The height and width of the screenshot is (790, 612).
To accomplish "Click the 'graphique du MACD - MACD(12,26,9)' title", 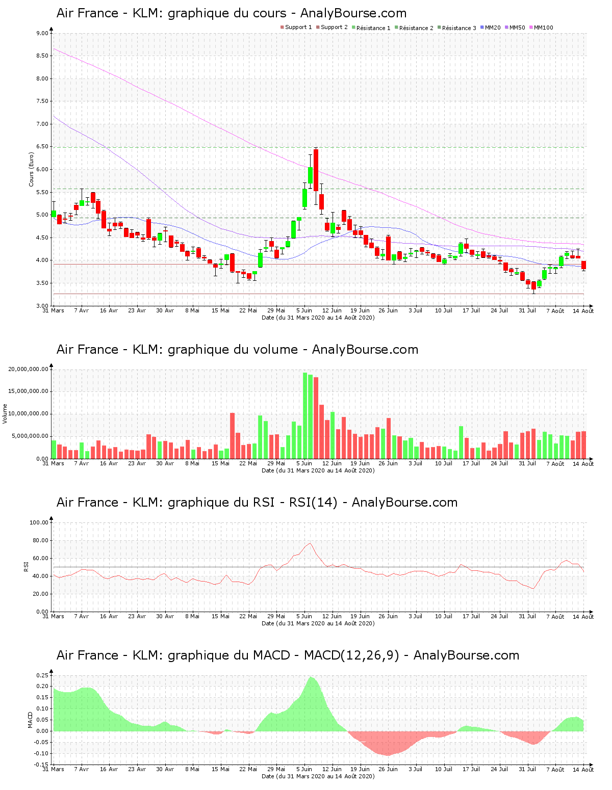I will click(x=288, y=655).
